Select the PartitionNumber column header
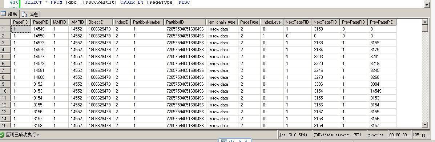This screenshot has height=142, width=435. click(147, 22)
